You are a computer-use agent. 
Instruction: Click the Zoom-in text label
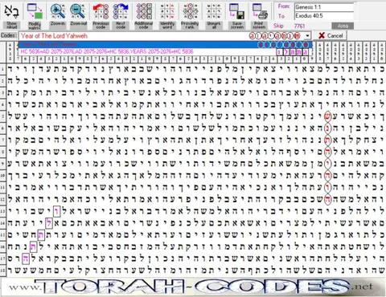58,23
